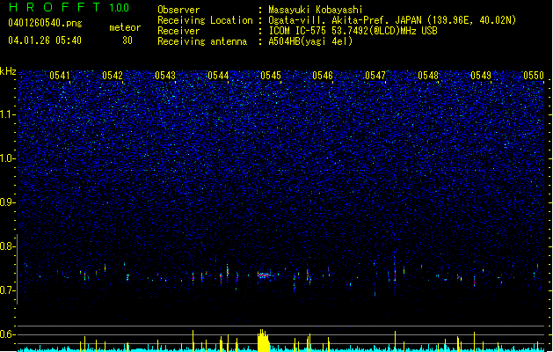Click the date stamp 04.01.26 05:40
This screenshot has height=352, width=553.
(45, 40)
